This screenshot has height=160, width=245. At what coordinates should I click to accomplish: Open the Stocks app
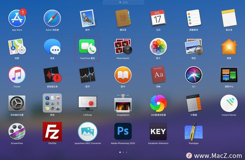pos(87,75)
